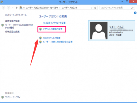Click the search magnifier icon
The height and width of the screenshot is (103, 137).
point(132,8)
